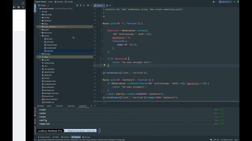Click the expand all icon in Project toolbar
The height and width of the screenshot is (141, 252).
click(x=80, y=5)
